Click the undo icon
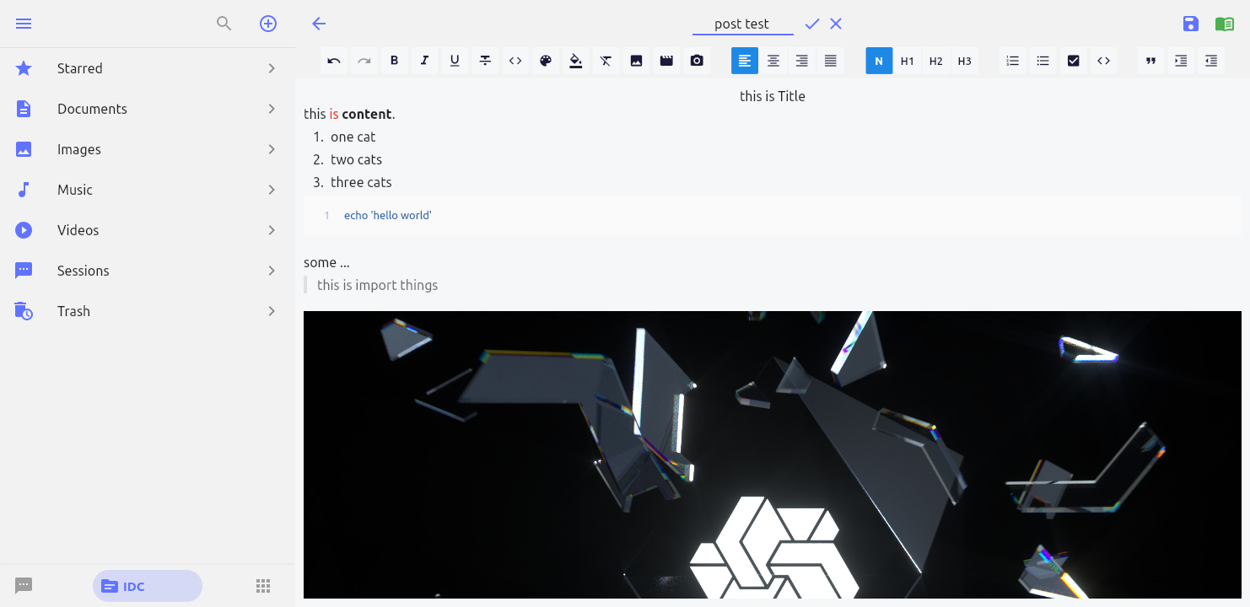The width and height of the screenshot is (1250, 607). [333, 60]
